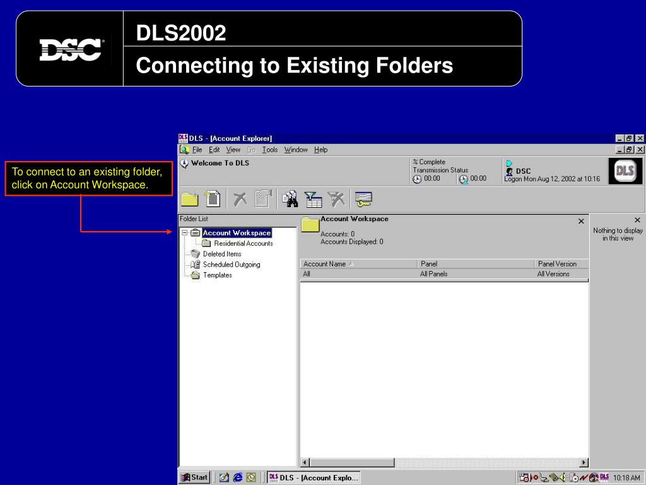Click the Transmission Status label
The width and height of the screenshot is (646, 485).
[440, 170]
